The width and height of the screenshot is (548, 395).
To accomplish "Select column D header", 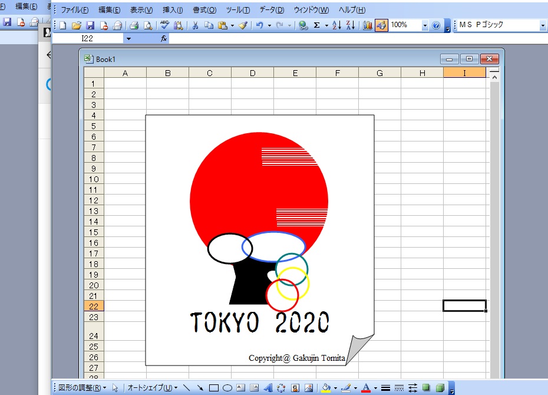I will [x=252, y=73].
